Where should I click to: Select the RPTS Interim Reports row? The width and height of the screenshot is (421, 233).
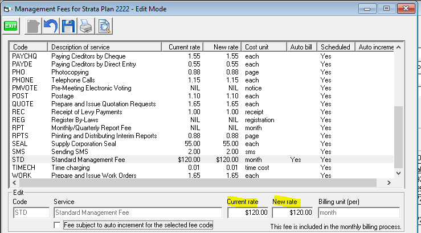[x=202, y=136]
